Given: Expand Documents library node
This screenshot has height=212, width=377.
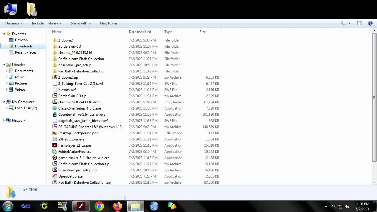Looking at the screenshot, I should [x=7, y=71].
